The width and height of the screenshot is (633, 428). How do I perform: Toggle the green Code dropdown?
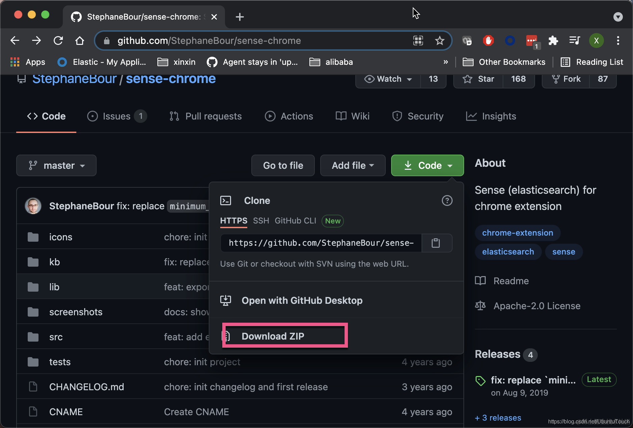tap(427, 165)
